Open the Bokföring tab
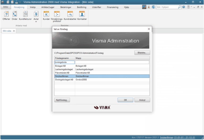The image size is (204, 140). [x=82, y=7]
